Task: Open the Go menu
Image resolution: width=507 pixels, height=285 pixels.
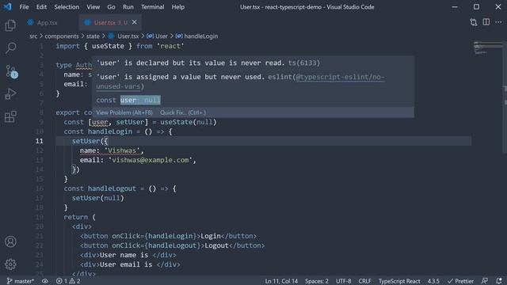Action: pyautogui.click(x=111, y=7)
